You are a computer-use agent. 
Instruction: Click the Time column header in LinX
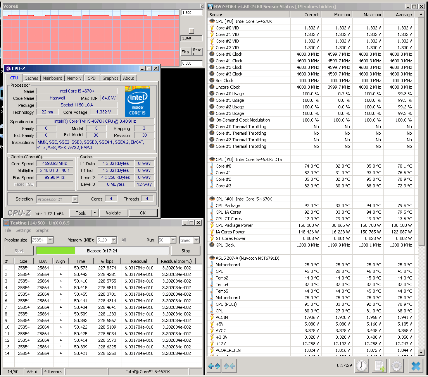tap(81, 261)
